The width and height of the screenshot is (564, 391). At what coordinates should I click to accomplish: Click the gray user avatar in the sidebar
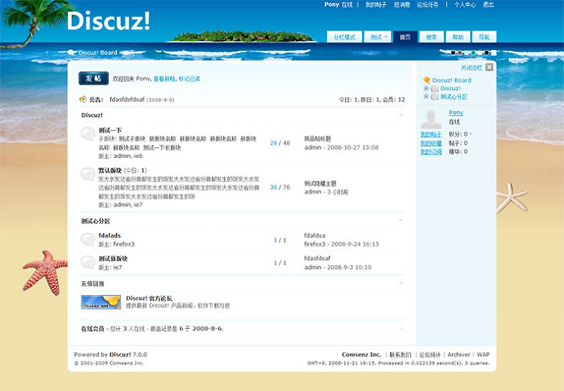(x=431, y=119)
